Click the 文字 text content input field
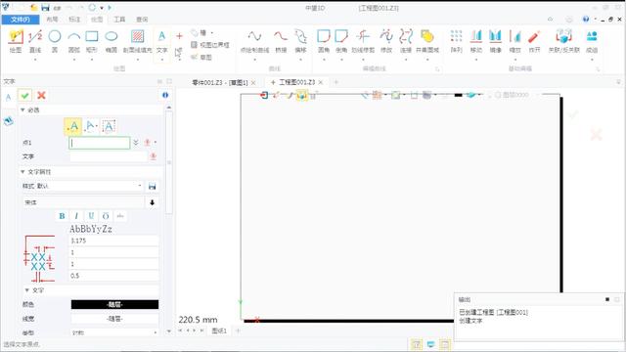Screen dimensions: 626x352 click(109, 156)
